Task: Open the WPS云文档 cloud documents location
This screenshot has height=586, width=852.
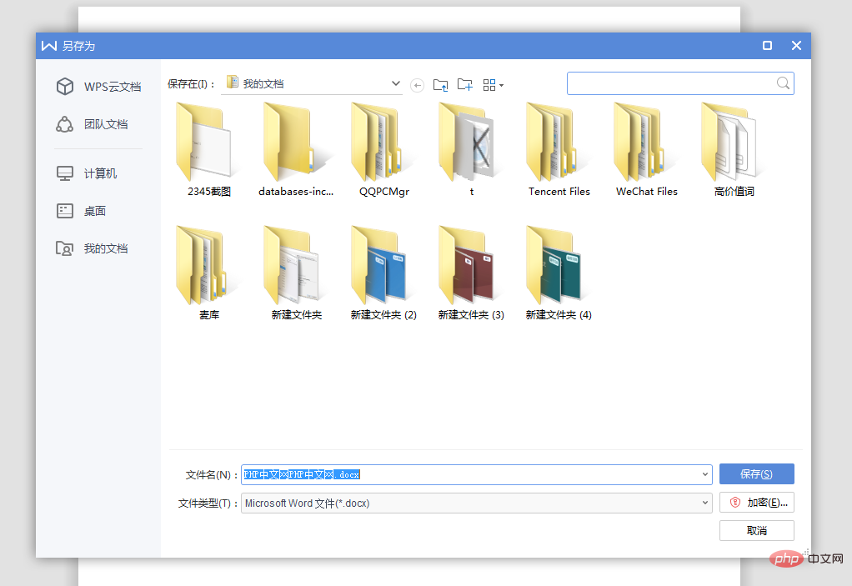Action: tap(98, 87)
